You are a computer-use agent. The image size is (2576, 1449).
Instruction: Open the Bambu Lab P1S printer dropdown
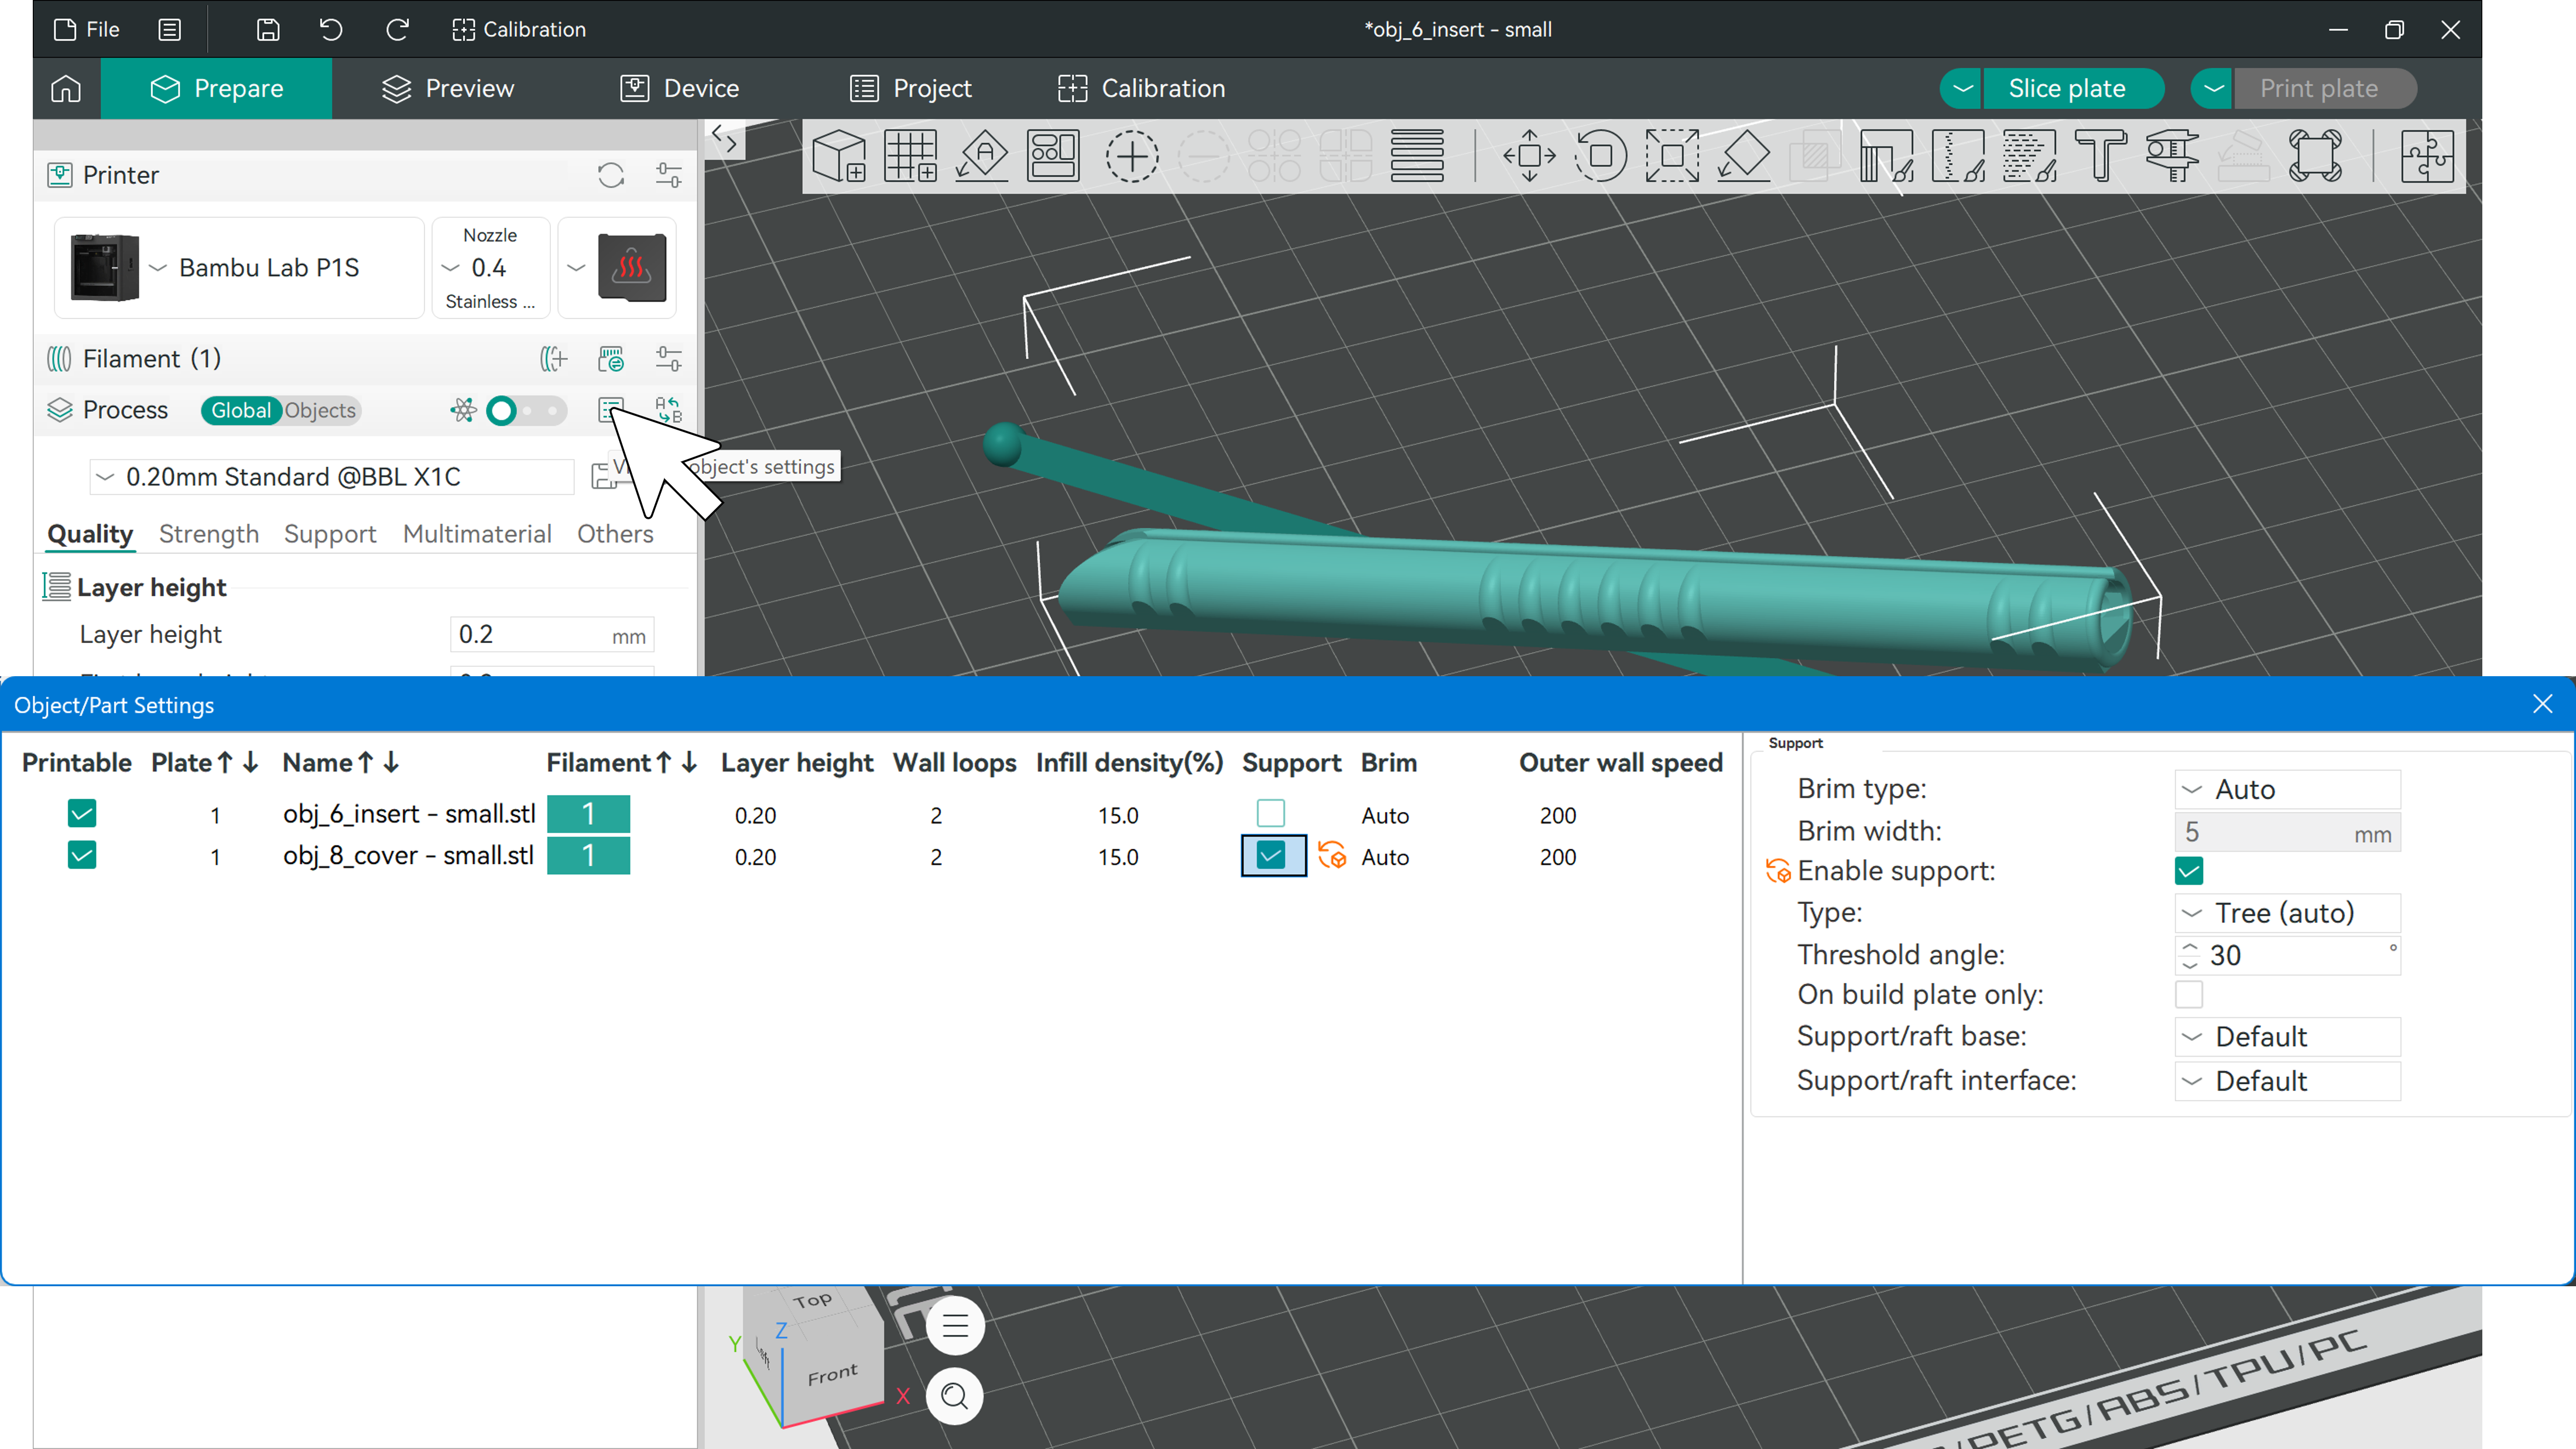pos(239,267)
